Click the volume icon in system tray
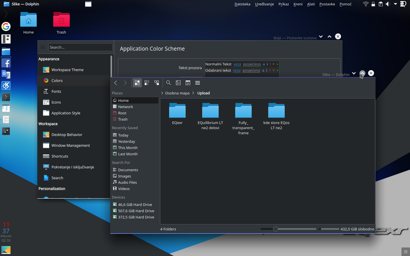This screenshot has width=410, height=256. click(x=388, y=4)
